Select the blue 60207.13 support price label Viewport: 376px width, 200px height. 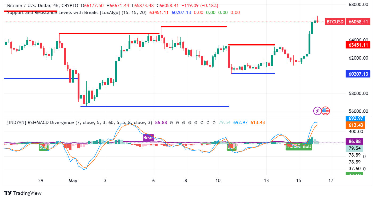point(358,74)
